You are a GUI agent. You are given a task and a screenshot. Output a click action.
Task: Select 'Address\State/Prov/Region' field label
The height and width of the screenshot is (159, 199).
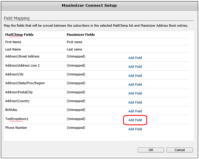25,83
